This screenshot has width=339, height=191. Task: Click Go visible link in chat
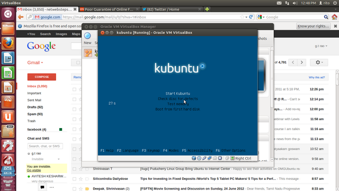(x=34, y=170)
